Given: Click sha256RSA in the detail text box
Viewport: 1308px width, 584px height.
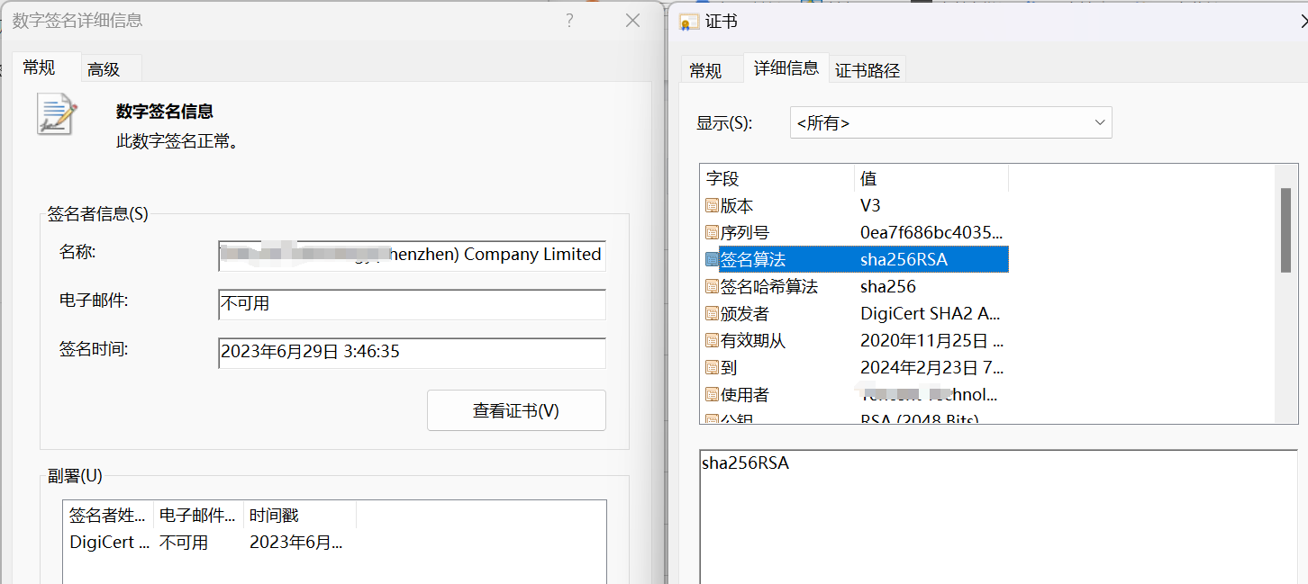Looking at the screenshot, I should [746, 463].
